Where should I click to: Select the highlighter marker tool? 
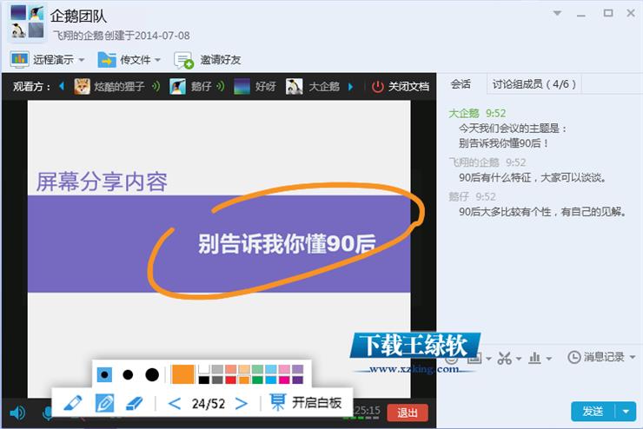point(73,403)
